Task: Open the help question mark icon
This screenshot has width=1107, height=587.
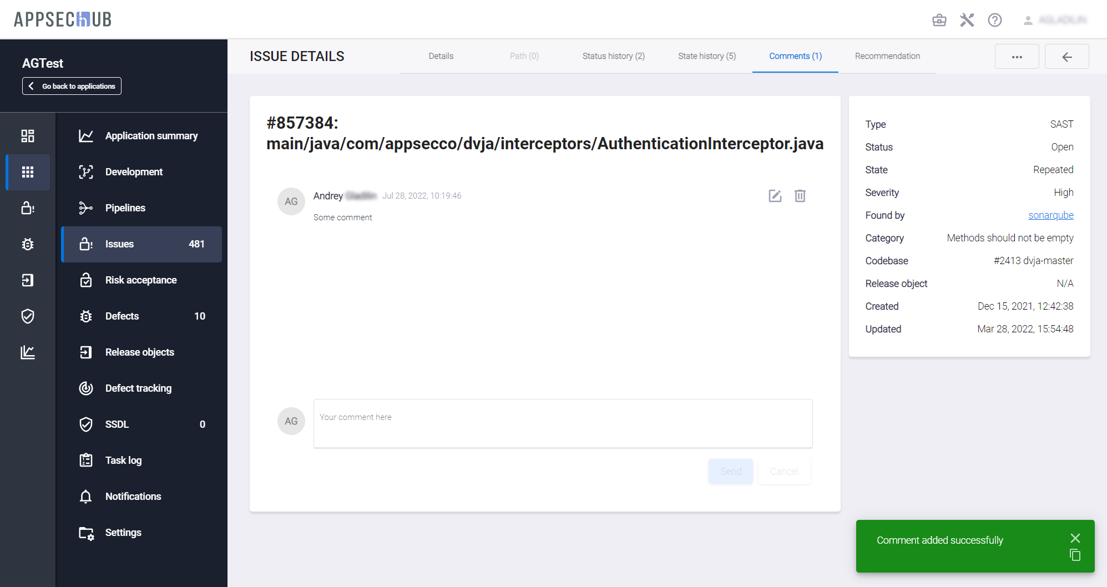Action: (994, 21)
